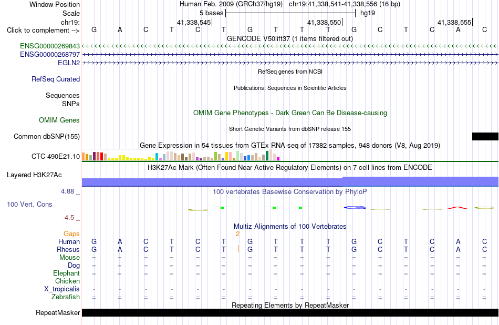Click Short Genetic Variants dbSNP title
The image size is (499, 325).
click(290, 129)
